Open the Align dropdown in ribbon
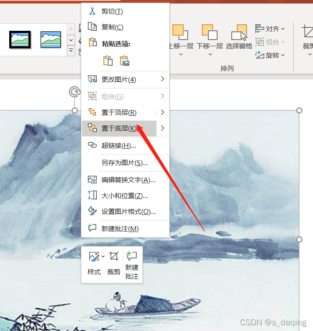 (270, 29)
